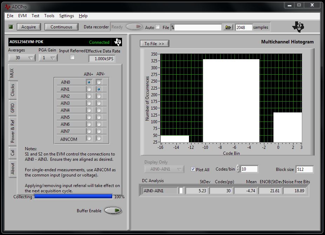The image size is (325, 235).
Task: Select AIN7 as AIN- input
Action: (99, 131)
